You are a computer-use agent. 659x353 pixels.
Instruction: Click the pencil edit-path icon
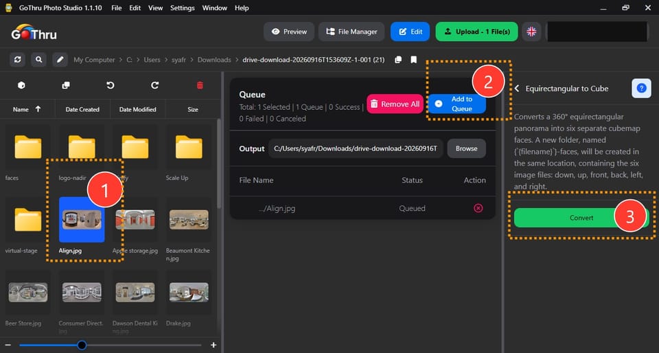pyautogui.click(x=60, y=60)
